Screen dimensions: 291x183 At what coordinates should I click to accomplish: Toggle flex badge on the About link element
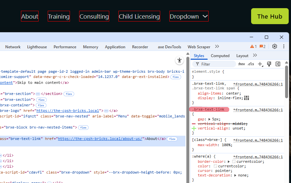click(172, 139)
